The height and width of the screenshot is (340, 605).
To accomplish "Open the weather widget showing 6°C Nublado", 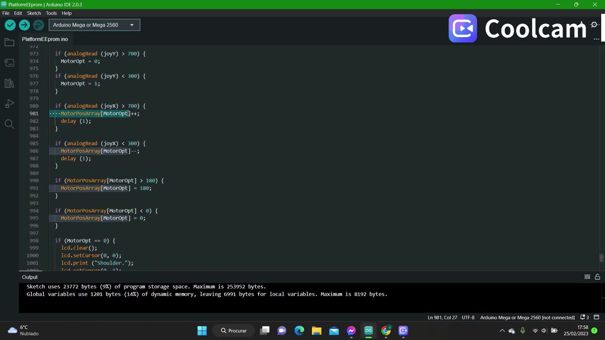I will [x=24, y=331].
